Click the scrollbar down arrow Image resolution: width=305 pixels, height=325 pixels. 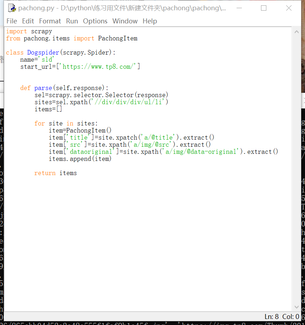(x=296, y=307)
